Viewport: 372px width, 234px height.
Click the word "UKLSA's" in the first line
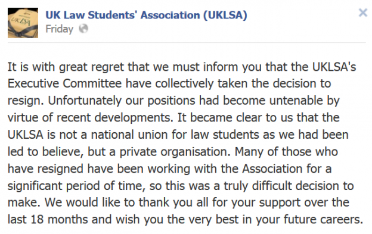click(x=334, y=67)
